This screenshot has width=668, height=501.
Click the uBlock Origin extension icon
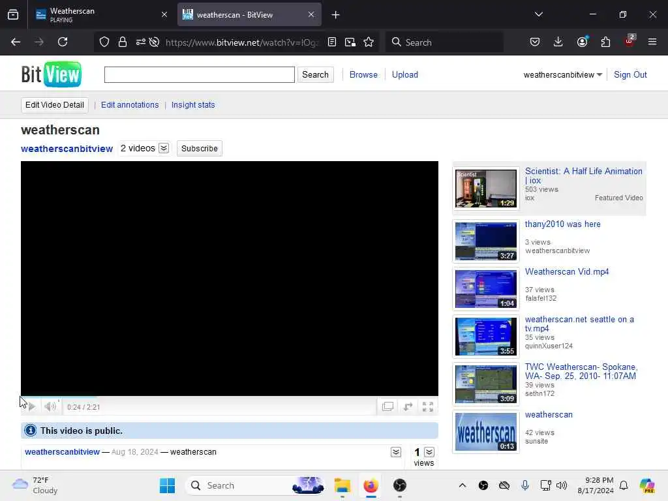630,41
